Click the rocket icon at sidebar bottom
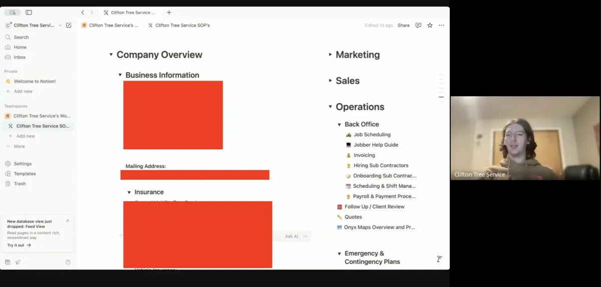The width and height of the screenshot is (601, 287). pyautogui.click(x=18, y=262)
